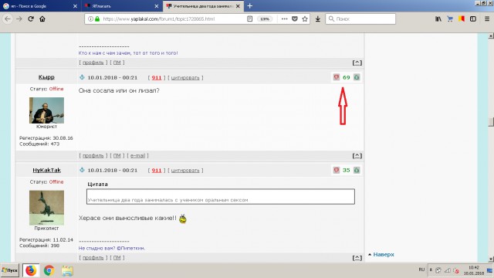This screenshot has width=494, height=278.
Task: Quote Кырр's post with цитировать
Action: (x=185, y=77)
